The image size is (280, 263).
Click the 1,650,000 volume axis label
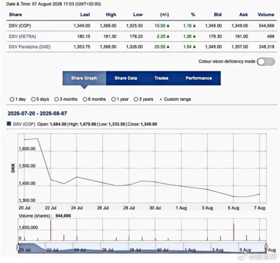coord(28,228)
